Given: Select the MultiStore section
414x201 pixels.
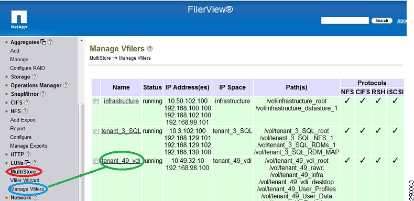Looking at the screenshot, I should click(24, 172).
